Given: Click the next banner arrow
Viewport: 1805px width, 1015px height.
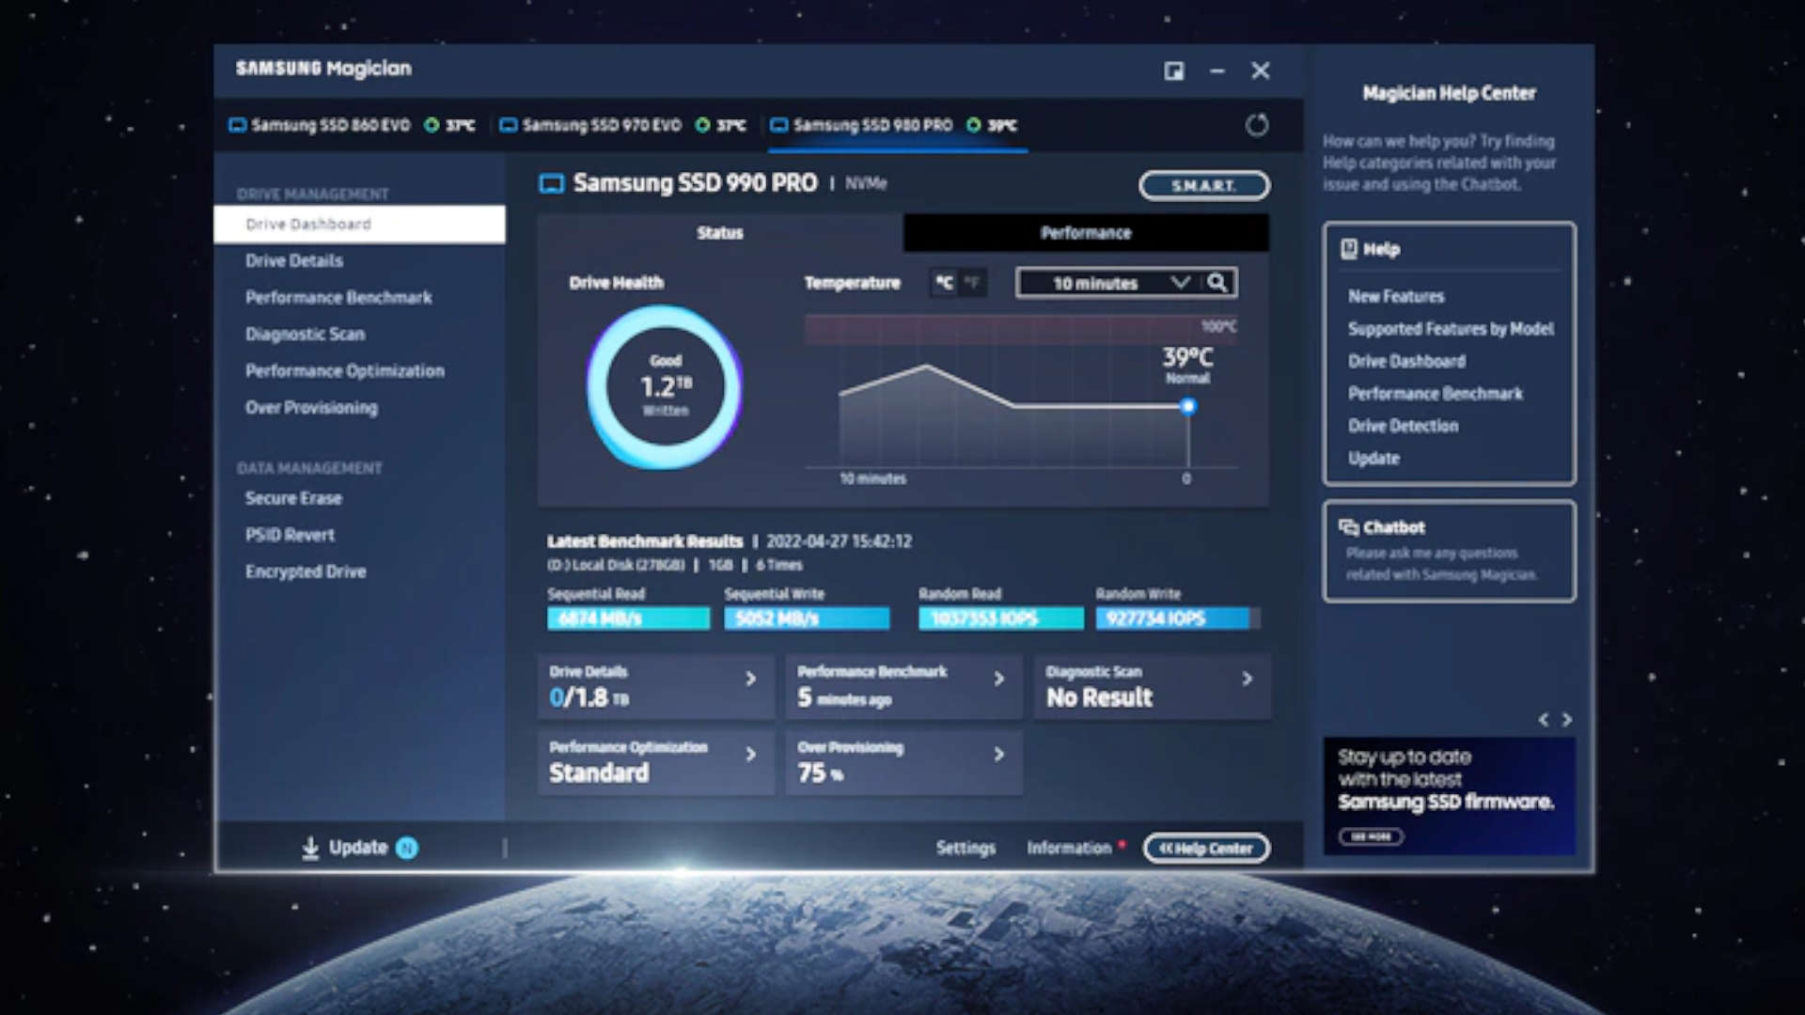Looking at the screenshot, I should tap(1567, 720).
